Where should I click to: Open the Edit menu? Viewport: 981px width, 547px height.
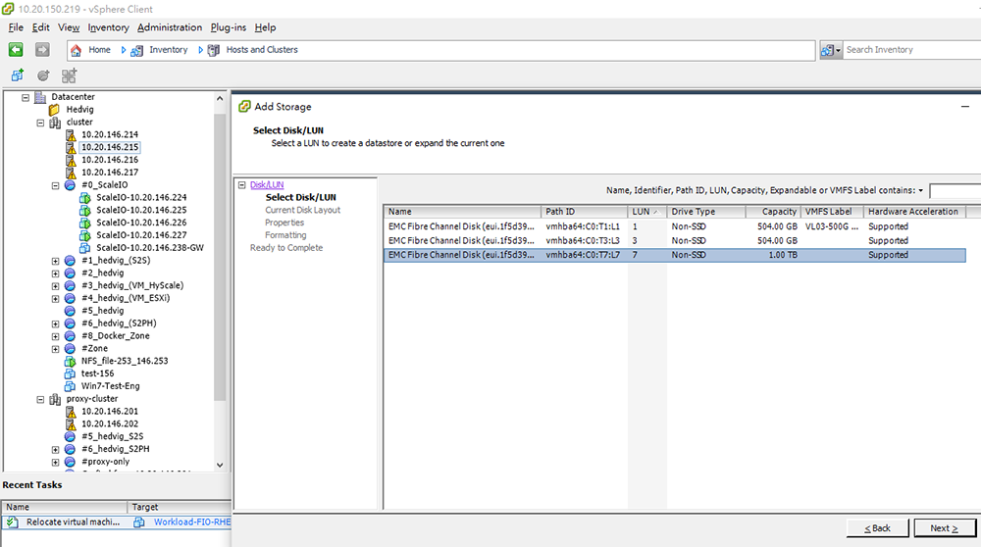pyautogui.click(x=40, y=27)
